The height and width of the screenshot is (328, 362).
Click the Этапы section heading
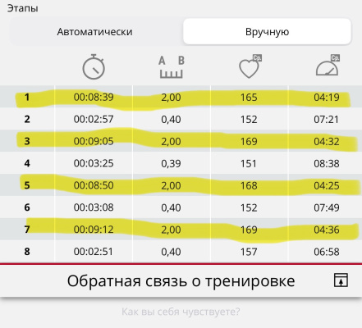coord(22,8)
